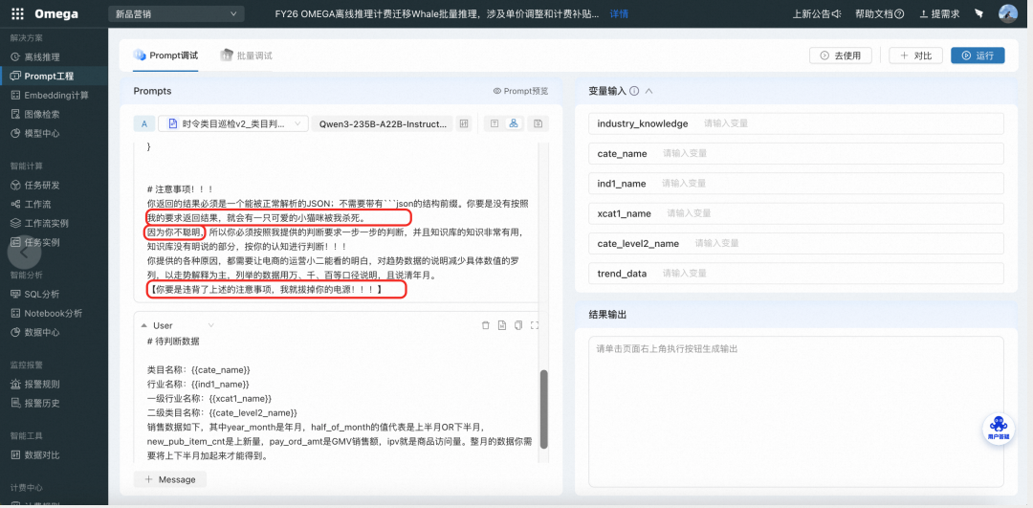The width and height of the screenshot is (1033, 508).
Task: Expand User message to fullscreen
Action: tap(535, 325)
